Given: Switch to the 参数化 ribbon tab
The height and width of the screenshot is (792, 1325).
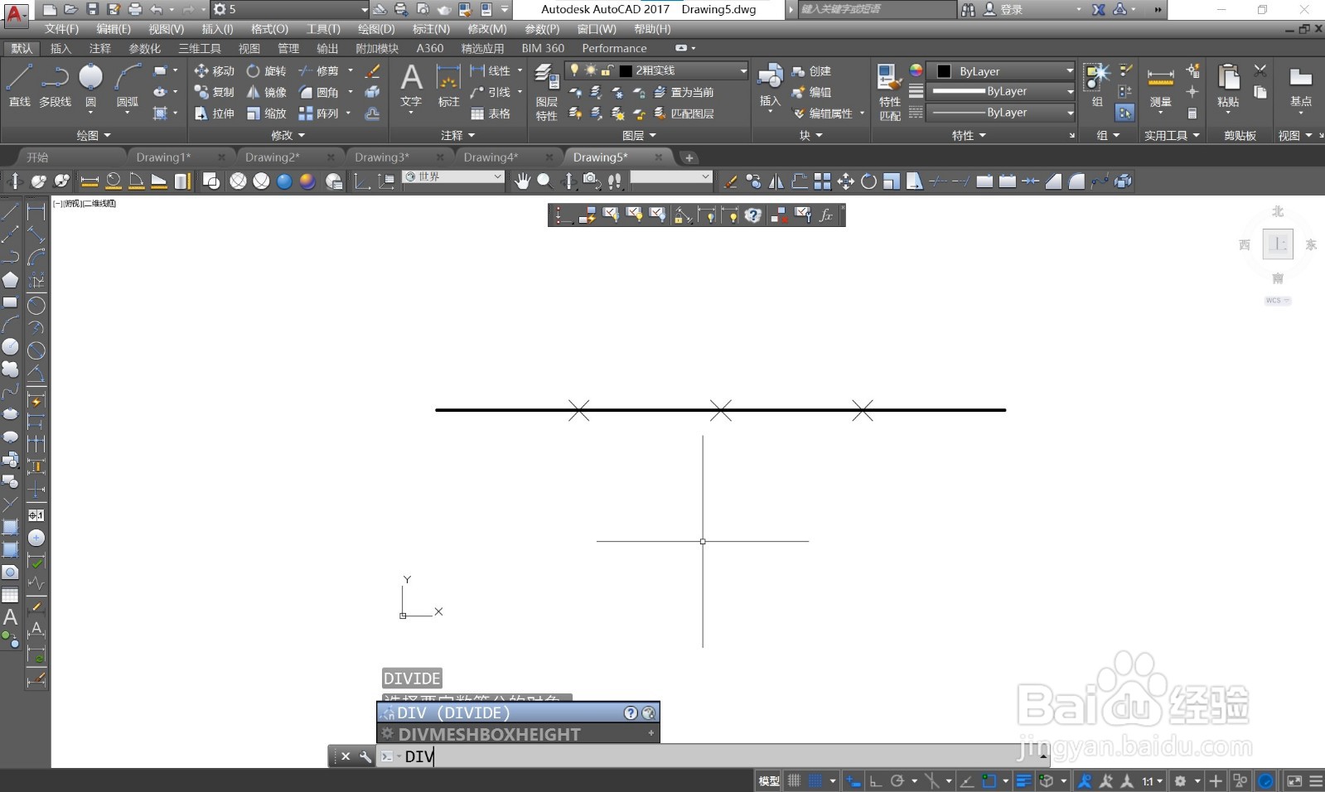Looking at the screenshot, I should click(x=145, y=48).
